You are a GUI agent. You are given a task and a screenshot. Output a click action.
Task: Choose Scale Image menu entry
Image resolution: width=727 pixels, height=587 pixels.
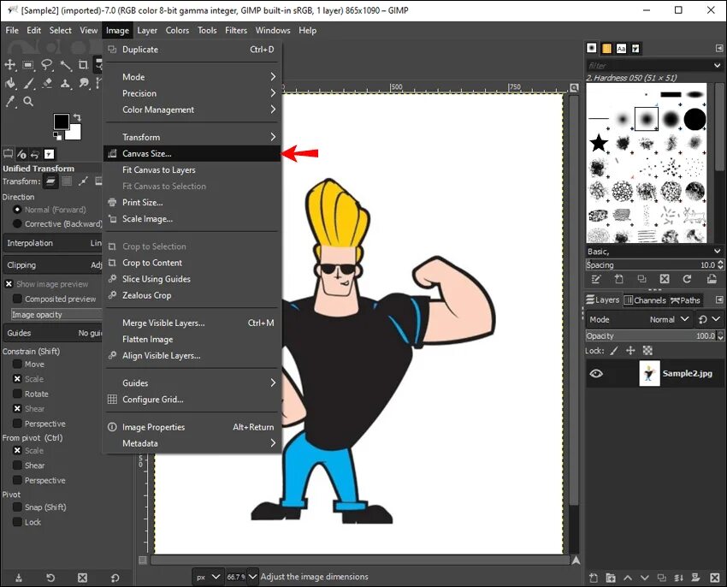tap(192, 218)
